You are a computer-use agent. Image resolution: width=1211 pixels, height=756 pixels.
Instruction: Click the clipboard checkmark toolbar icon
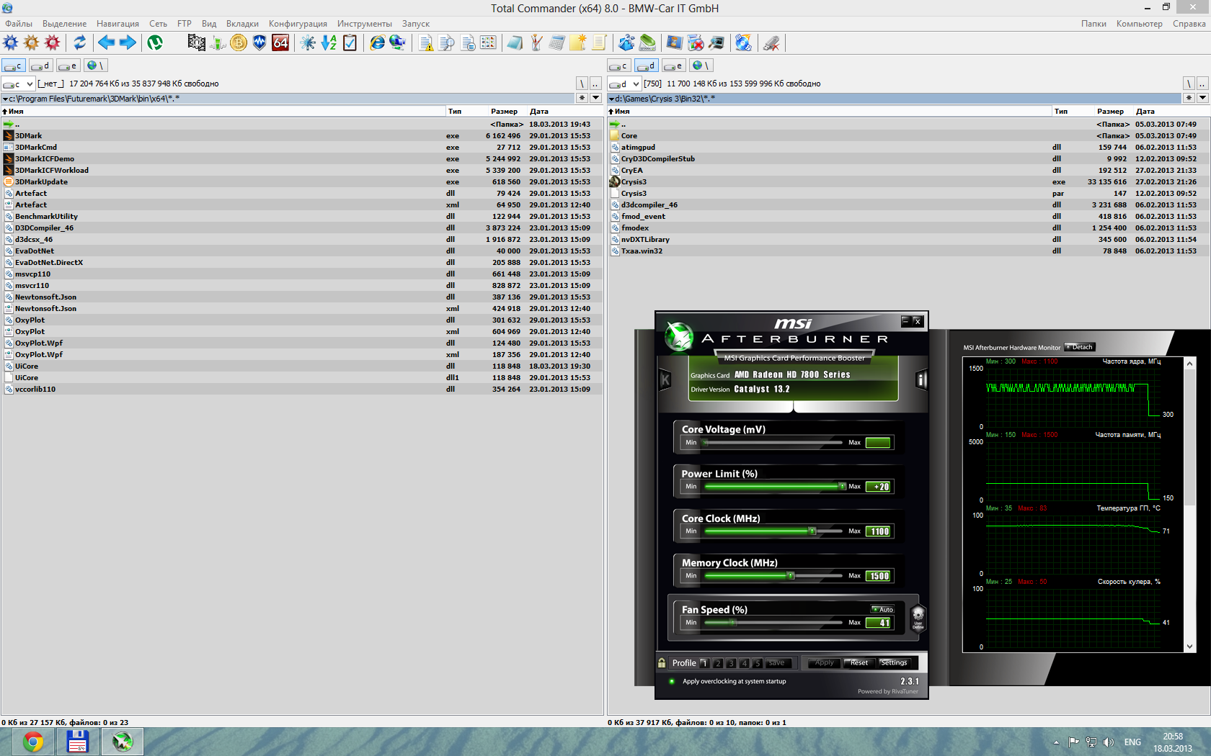pos(350,42)
